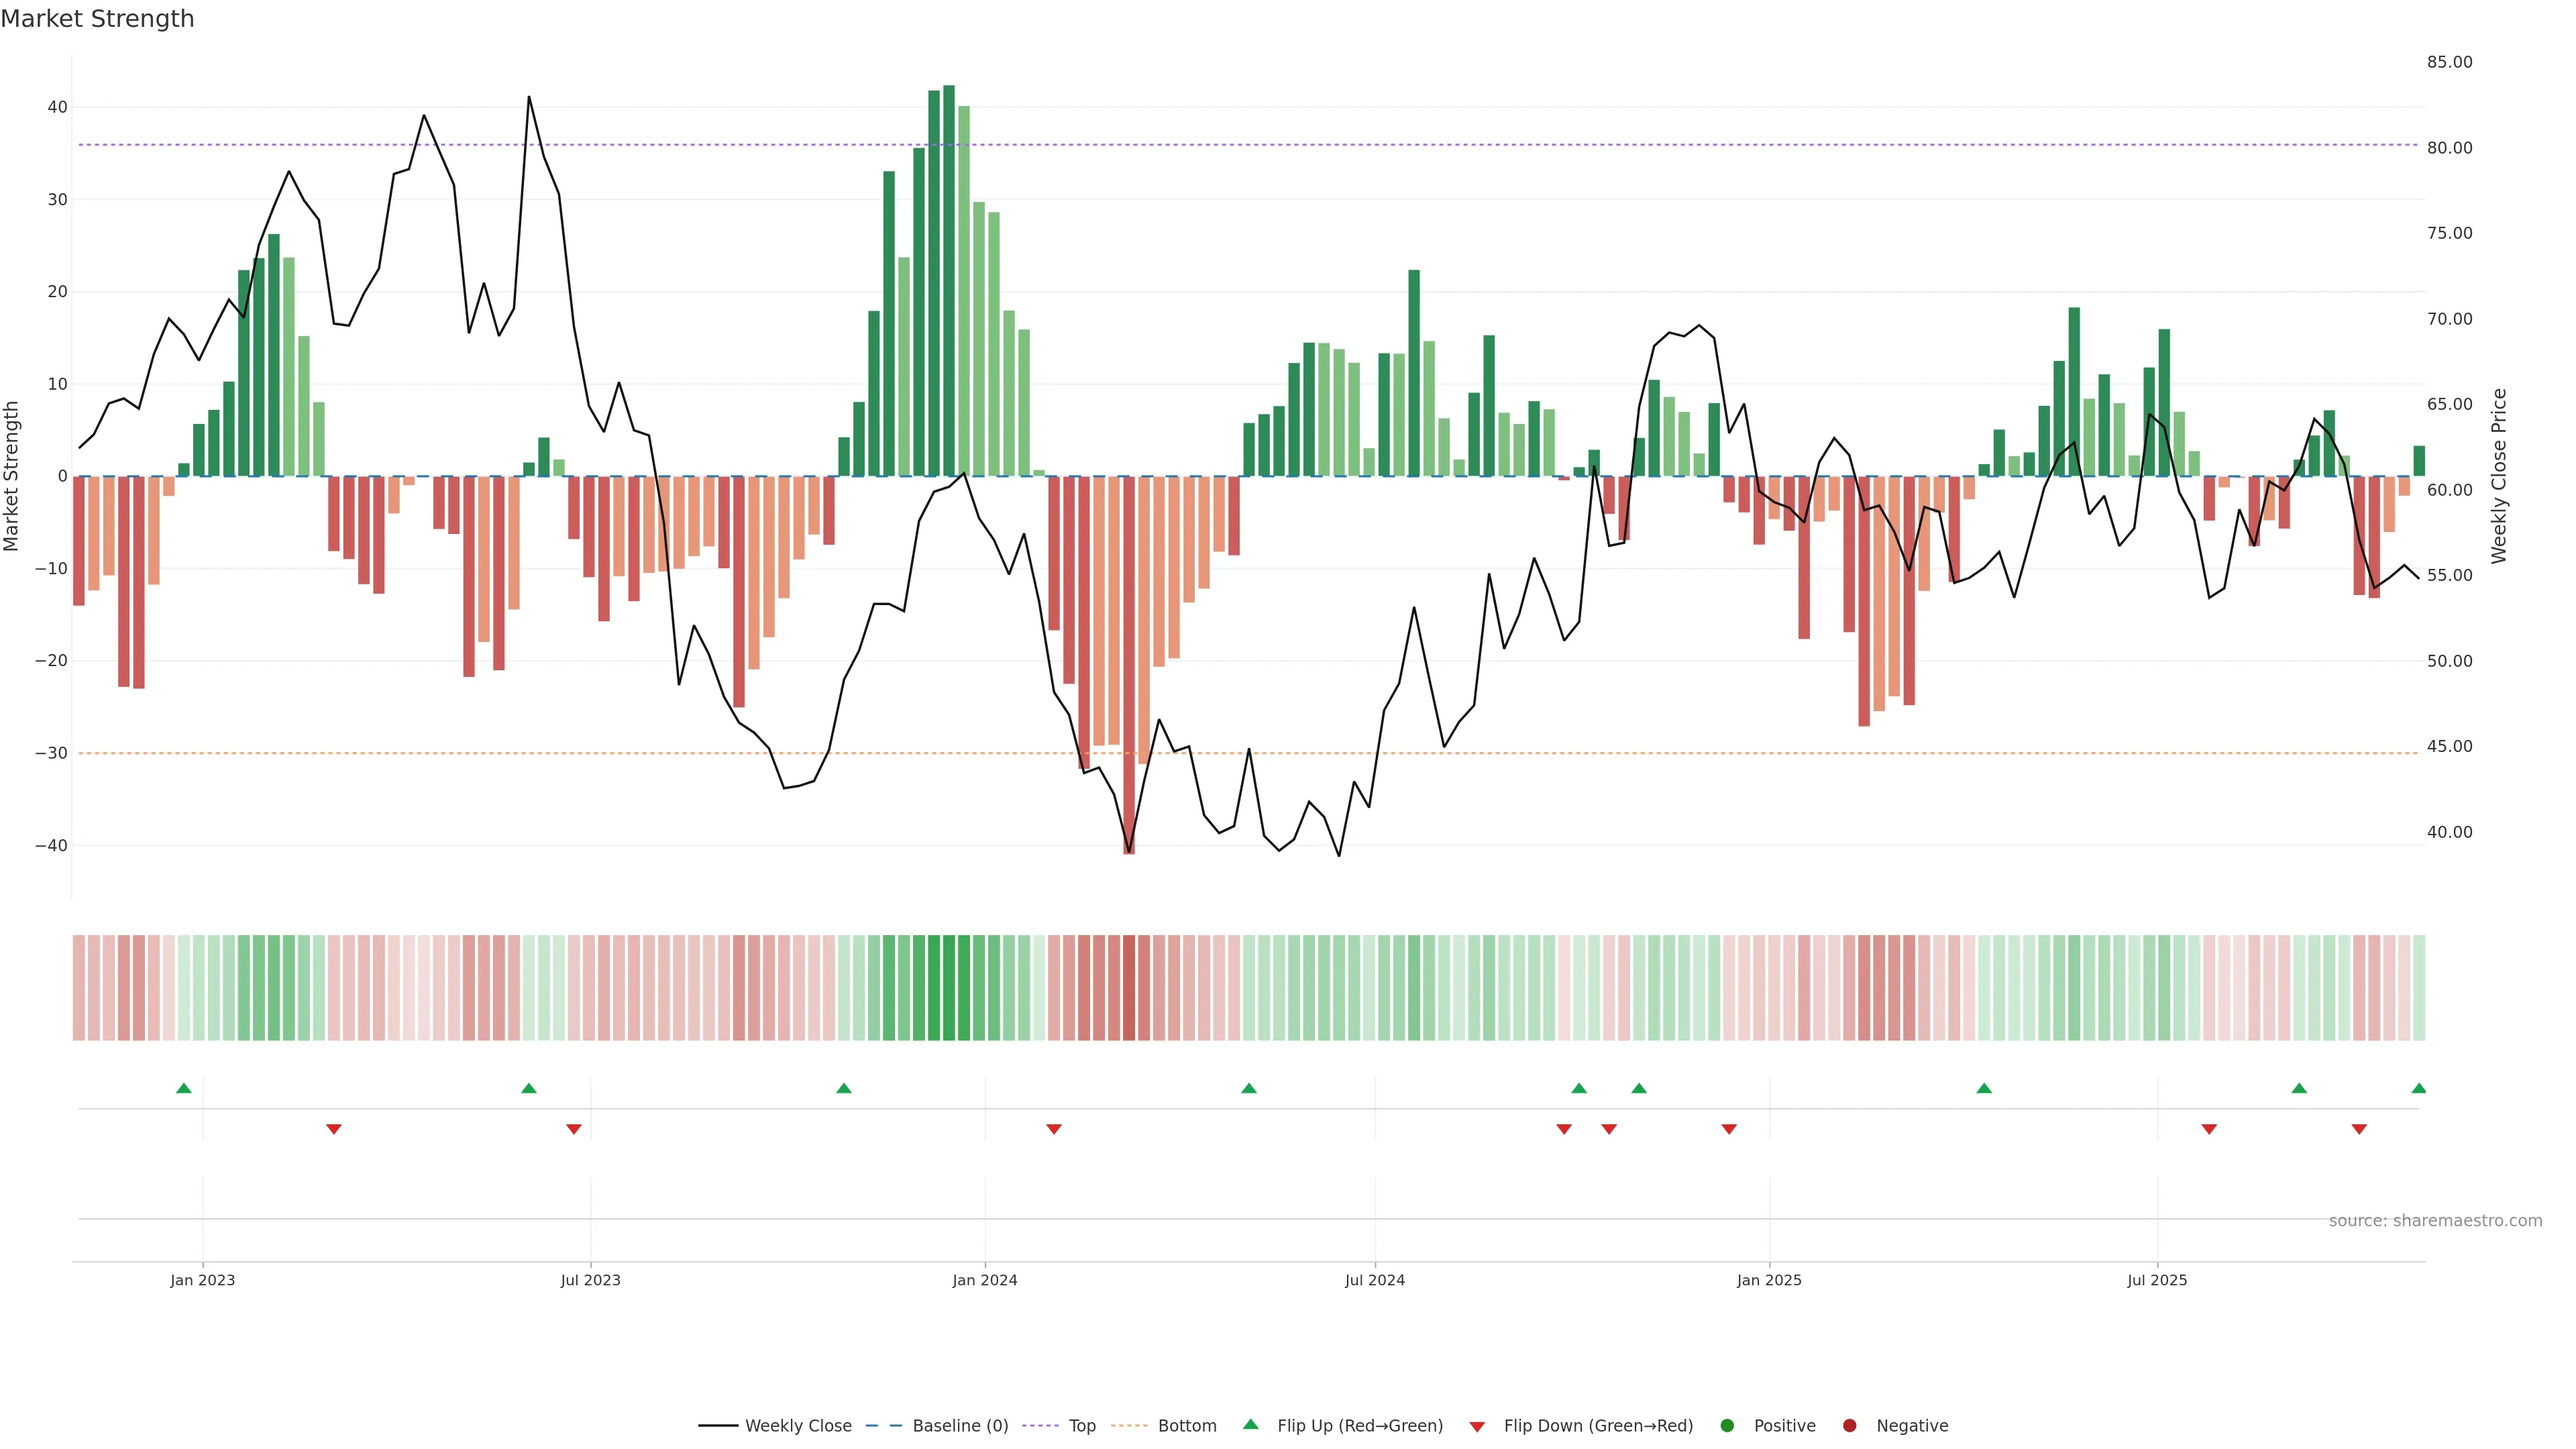The width and height of the screenshot is (2576, 1449).
Task: Click the source: sharemaestro.com text
Action: click(x=2435, y=1221)
